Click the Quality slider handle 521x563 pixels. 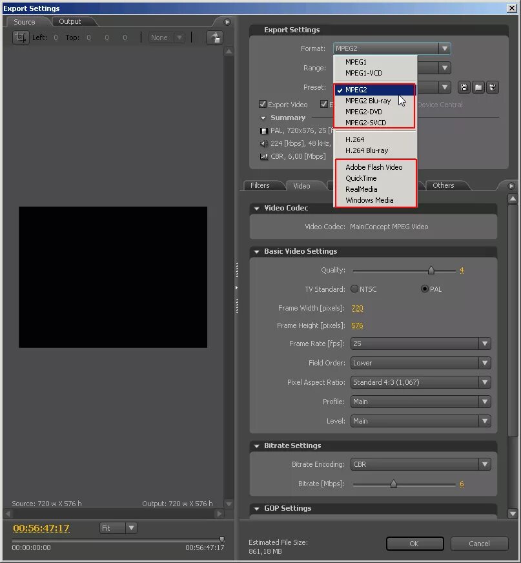(x=431, y=270)
